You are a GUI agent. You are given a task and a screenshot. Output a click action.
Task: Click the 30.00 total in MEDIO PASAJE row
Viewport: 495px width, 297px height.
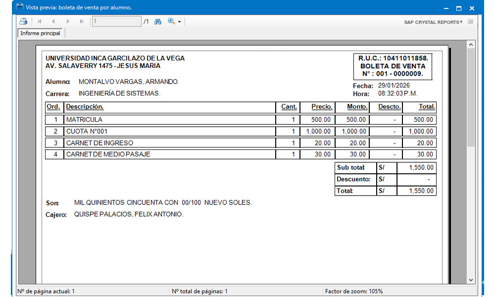pyautogui.click(x=425, y=154)
